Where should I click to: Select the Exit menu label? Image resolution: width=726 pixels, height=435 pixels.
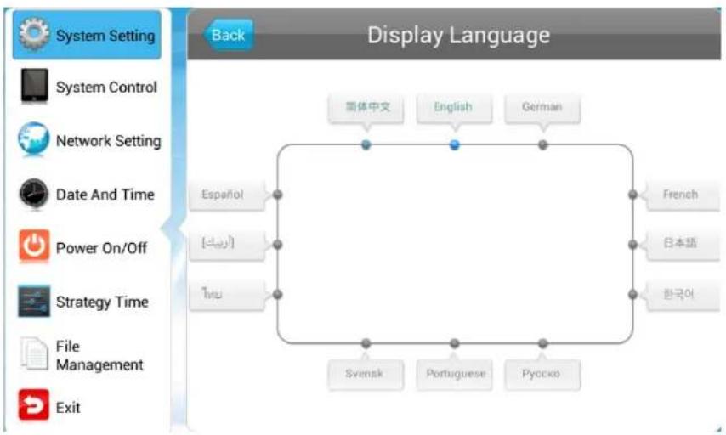coord(68,408)
